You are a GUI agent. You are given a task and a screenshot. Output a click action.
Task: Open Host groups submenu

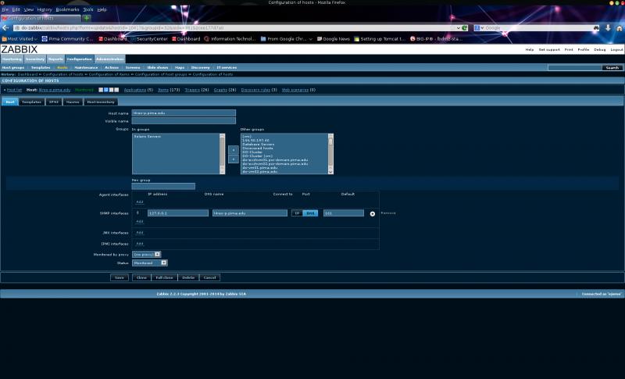point(13,68)
